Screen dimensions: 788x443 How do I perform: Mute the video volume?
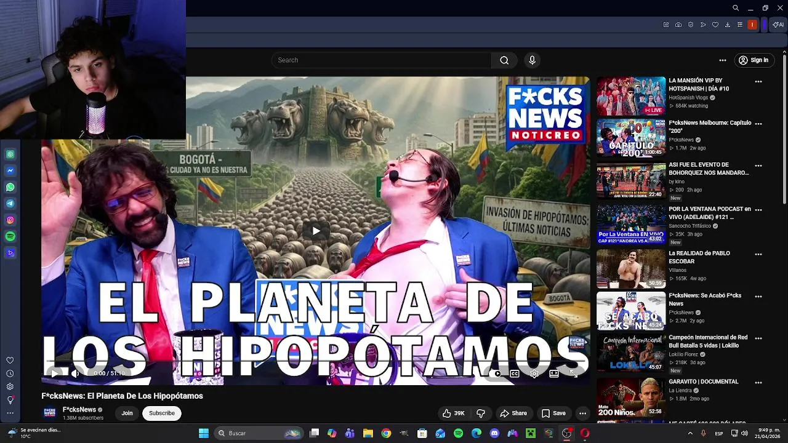[75, 373]
